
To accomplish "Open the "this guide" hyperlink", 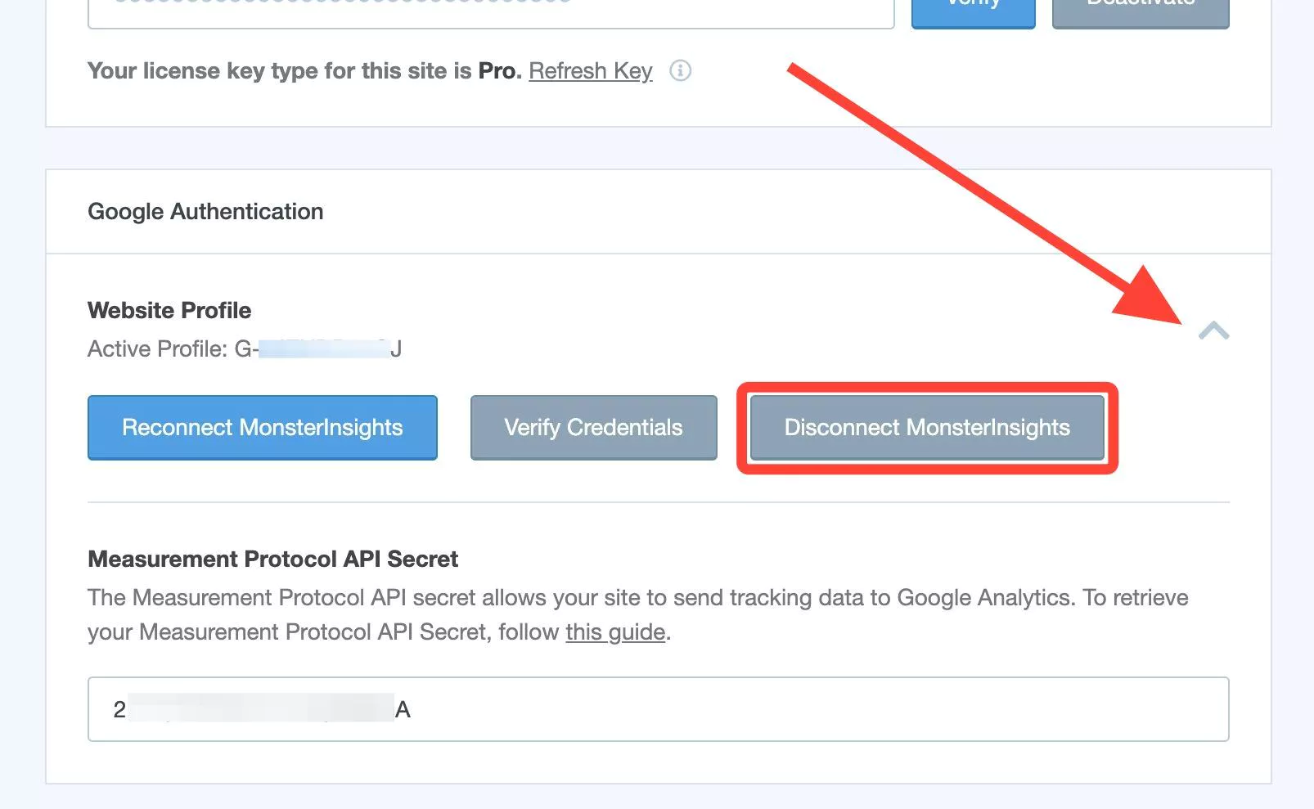I will 614,631.
